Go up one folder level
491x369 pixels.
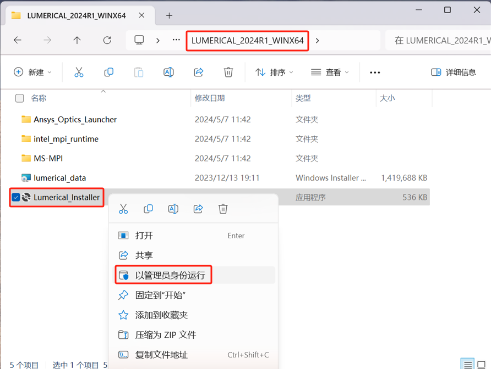[77, 40]
